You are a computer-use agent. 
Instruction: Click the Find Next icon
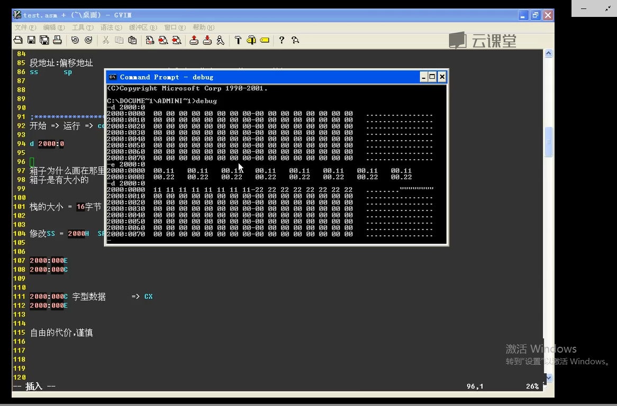click(164, 40)
